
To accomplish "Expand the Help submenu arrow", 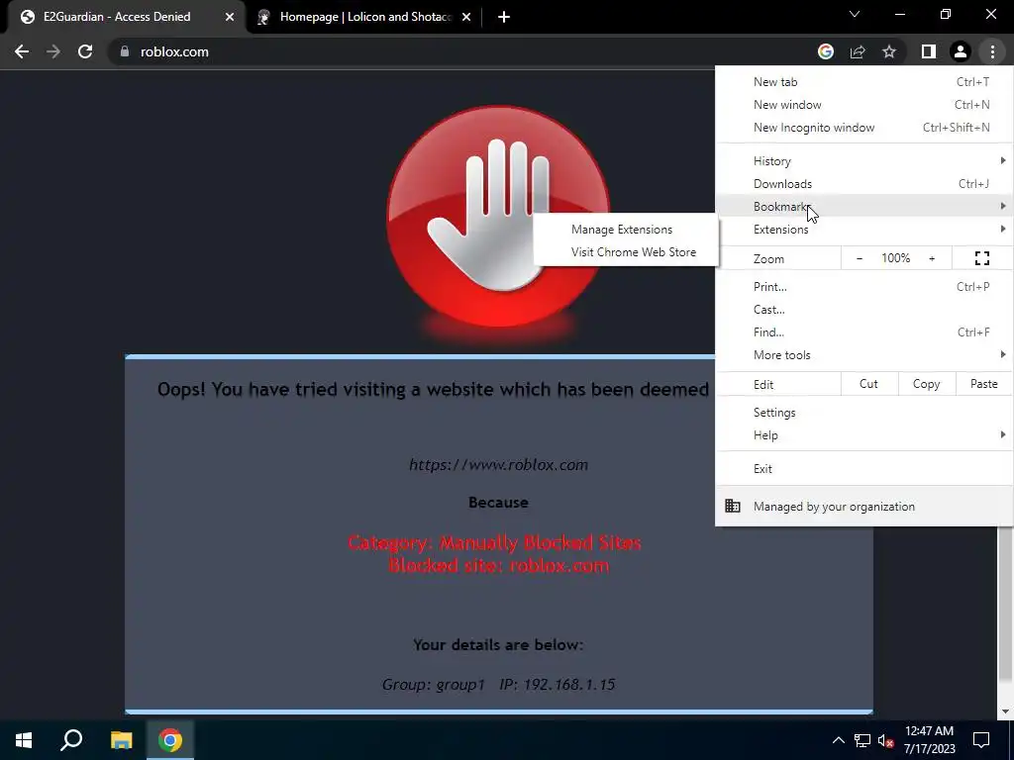I will [1003, 435].
